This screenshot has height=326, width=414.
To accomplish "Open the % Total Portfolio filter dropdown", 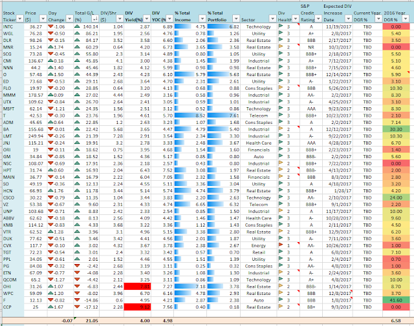I will pos(236,19).
